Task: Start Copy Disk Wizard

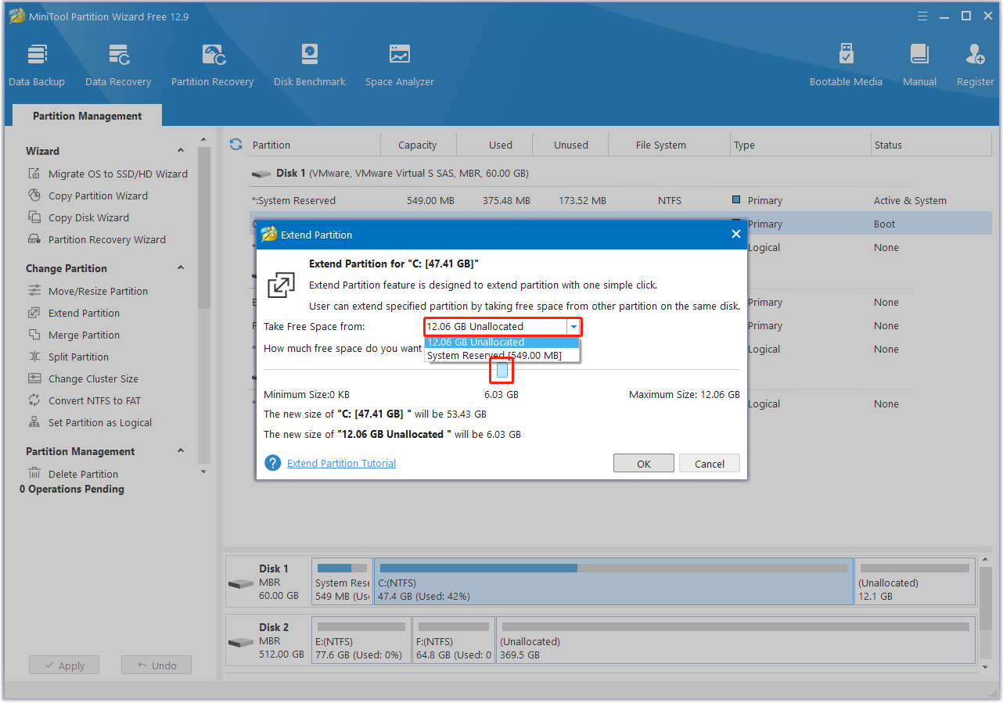Action: pos(78,217)
